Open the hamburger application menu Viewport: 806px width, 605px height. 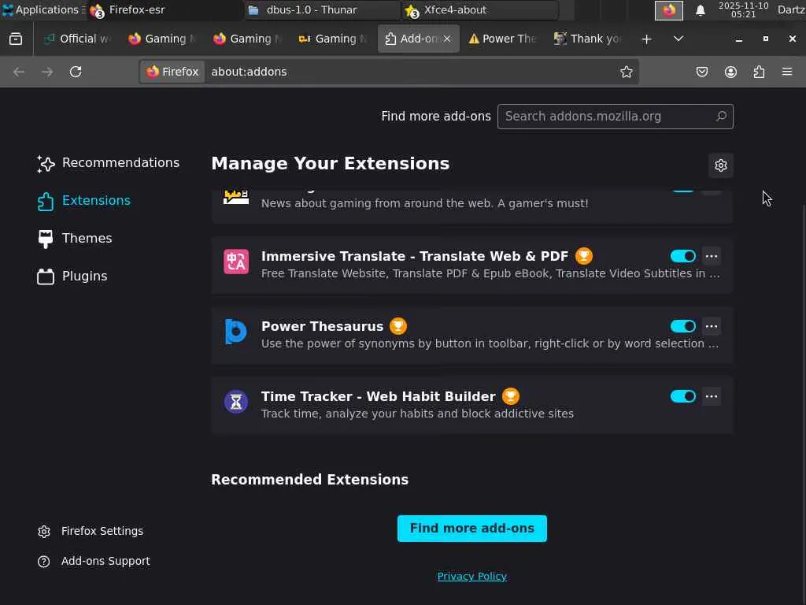(x=787, y=72)
